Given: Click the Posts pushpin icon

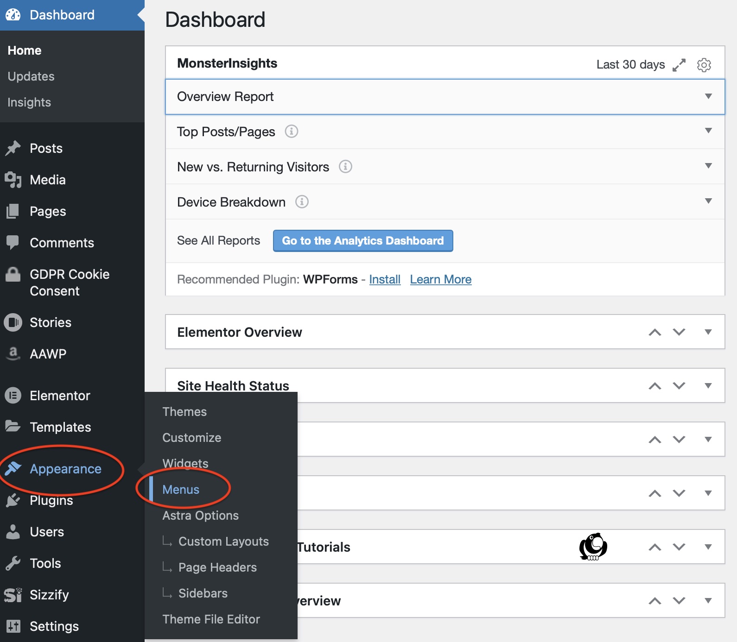Looking at the screenshot, I should coord(13,148).
